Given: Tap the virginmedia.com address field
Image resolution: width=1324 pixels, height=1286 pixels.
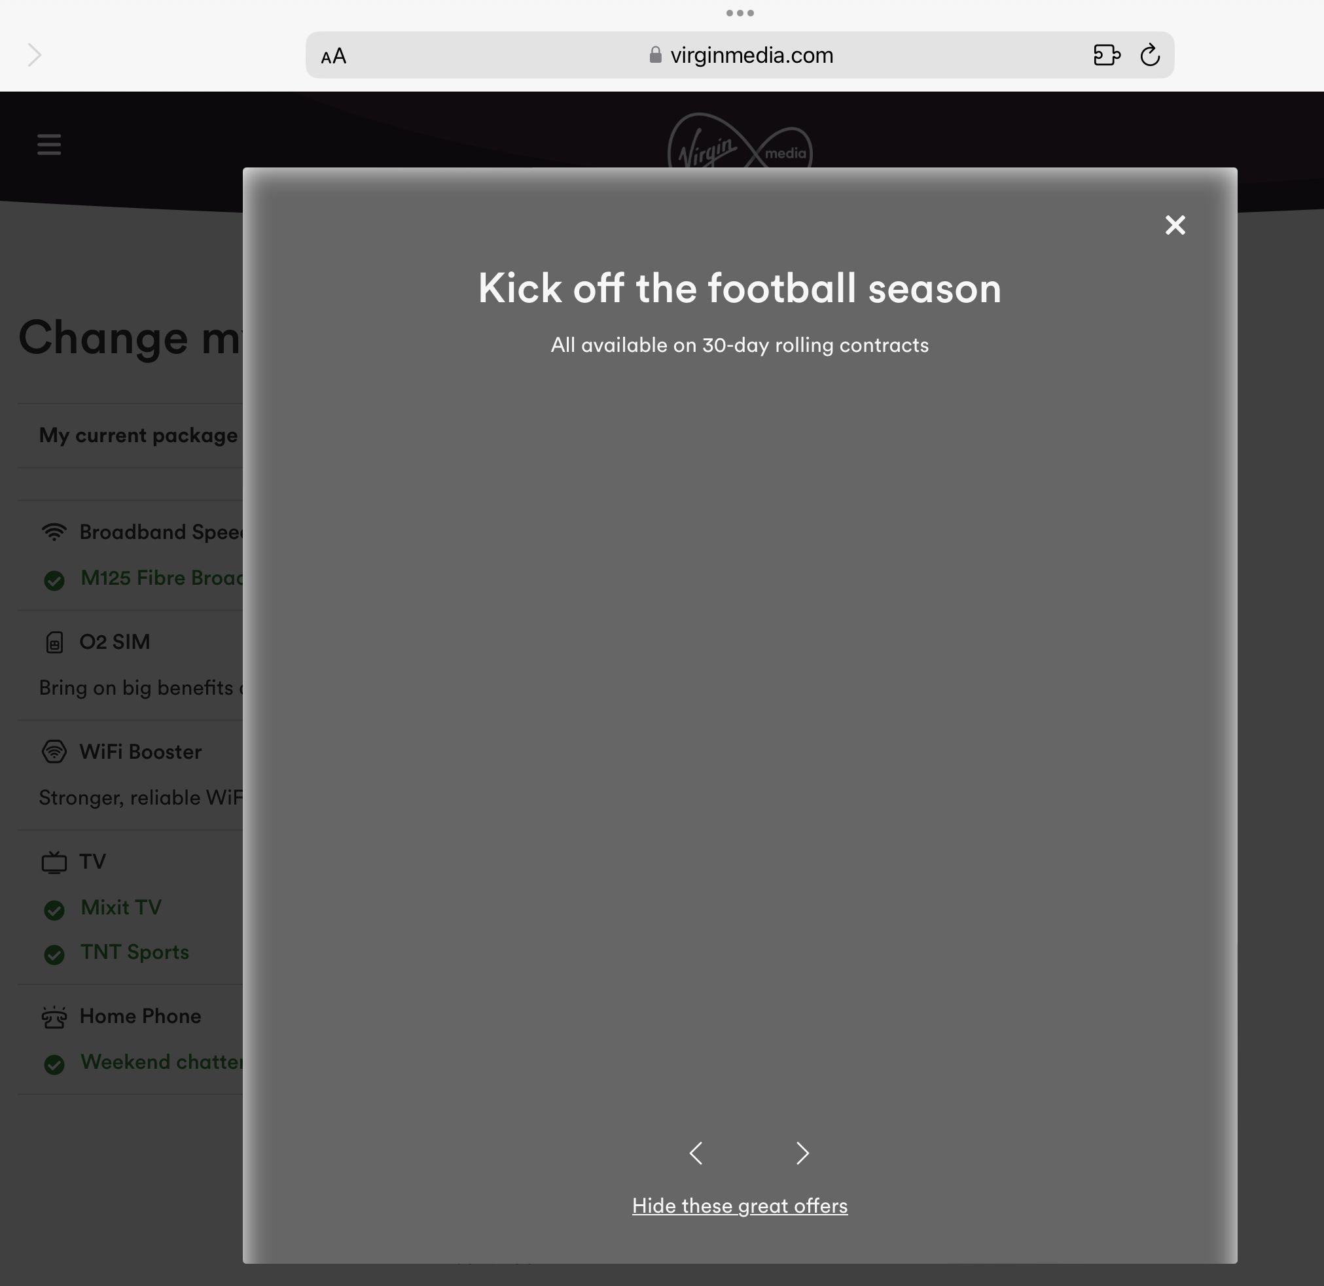Looking at the screenshot, I should point(740,56).
